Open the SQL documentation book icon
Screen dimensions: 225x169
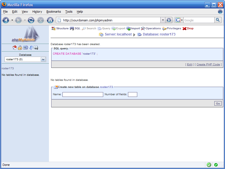click(36, 48)
